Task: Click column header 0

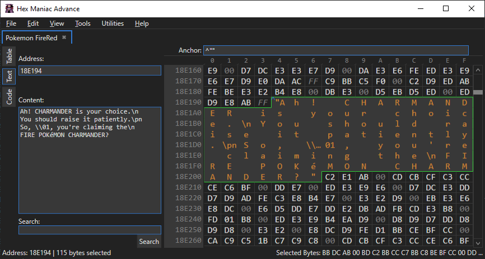Action: click(212, 60)
